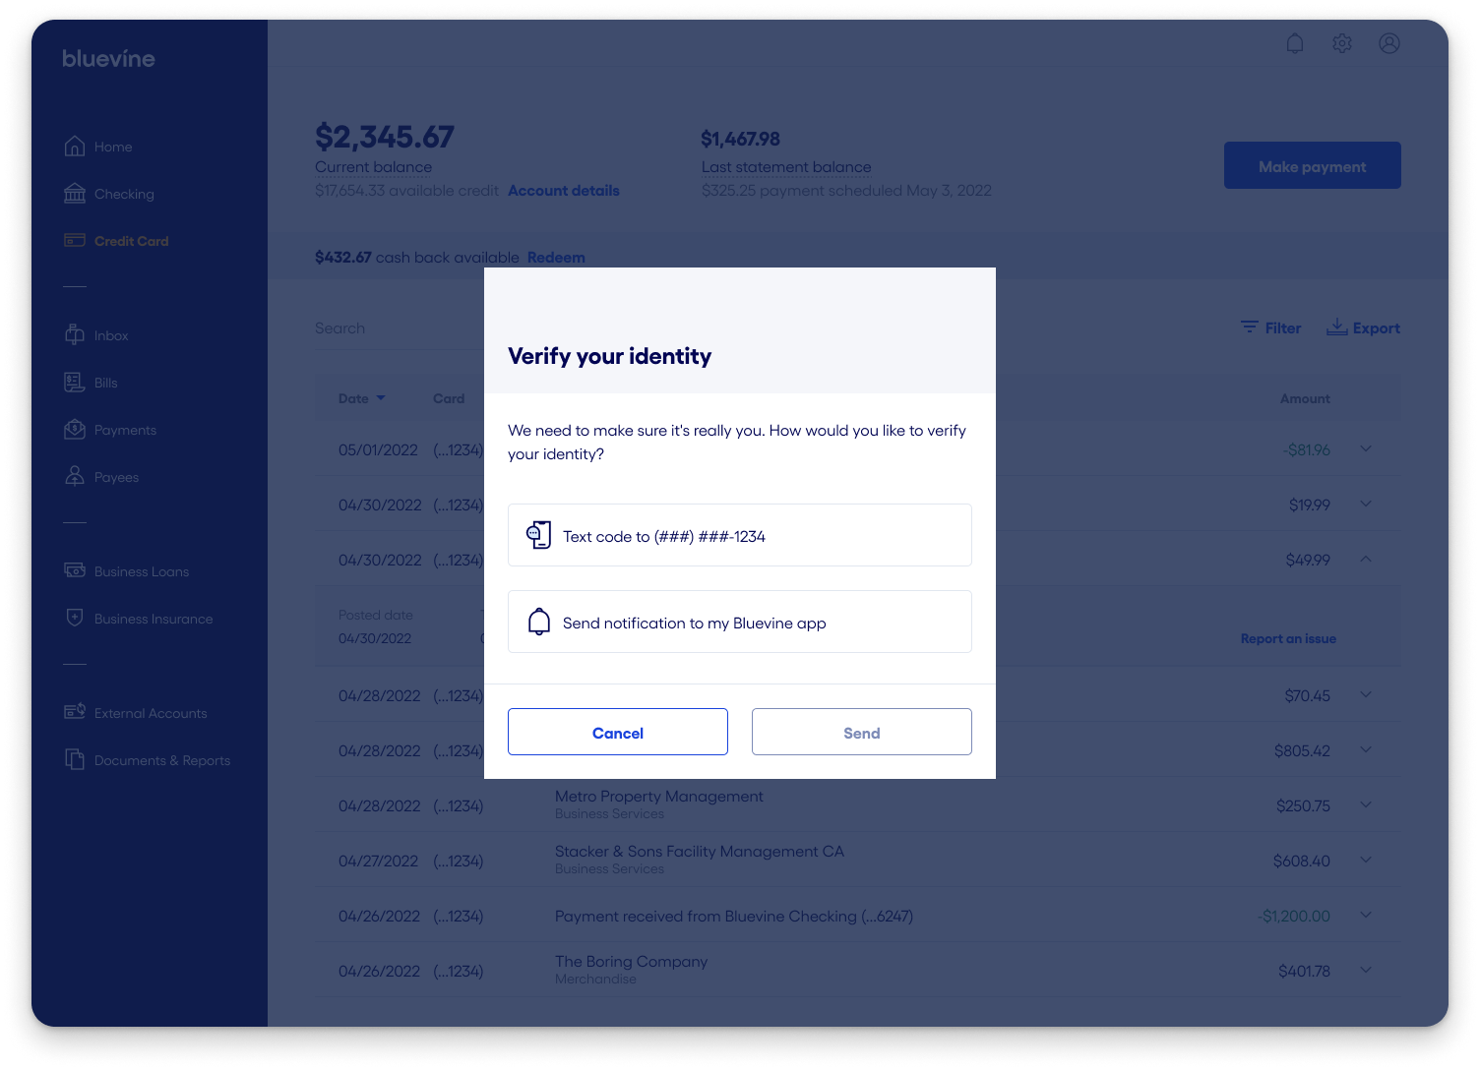Open Business Loans in the sidebar
Image resolution: width=1480 pixels, height=1070 pixels.
(x=142, y=571)
